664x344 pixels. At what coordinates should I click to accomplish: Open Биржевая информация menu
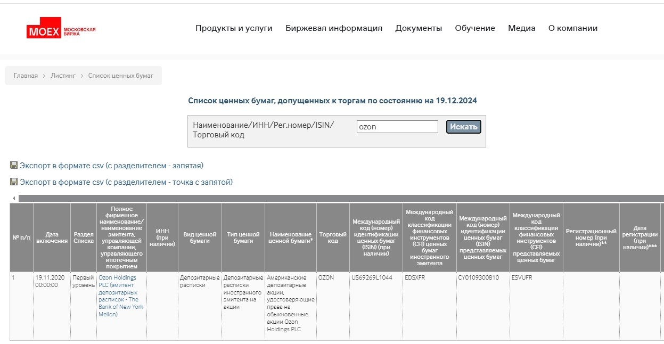pyautogui.click(x=334, y=28)
